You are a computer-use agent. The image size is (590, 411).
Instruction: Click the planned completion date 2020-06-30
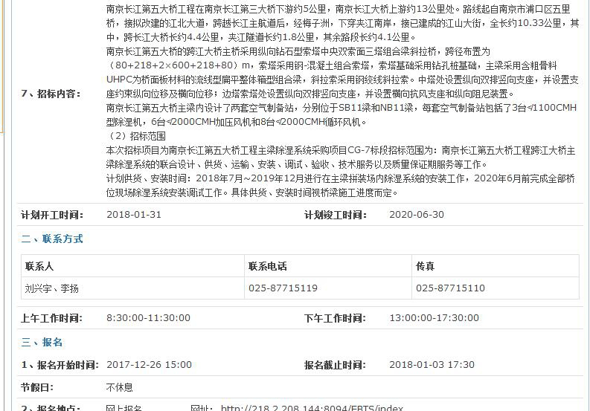(417, 215)
